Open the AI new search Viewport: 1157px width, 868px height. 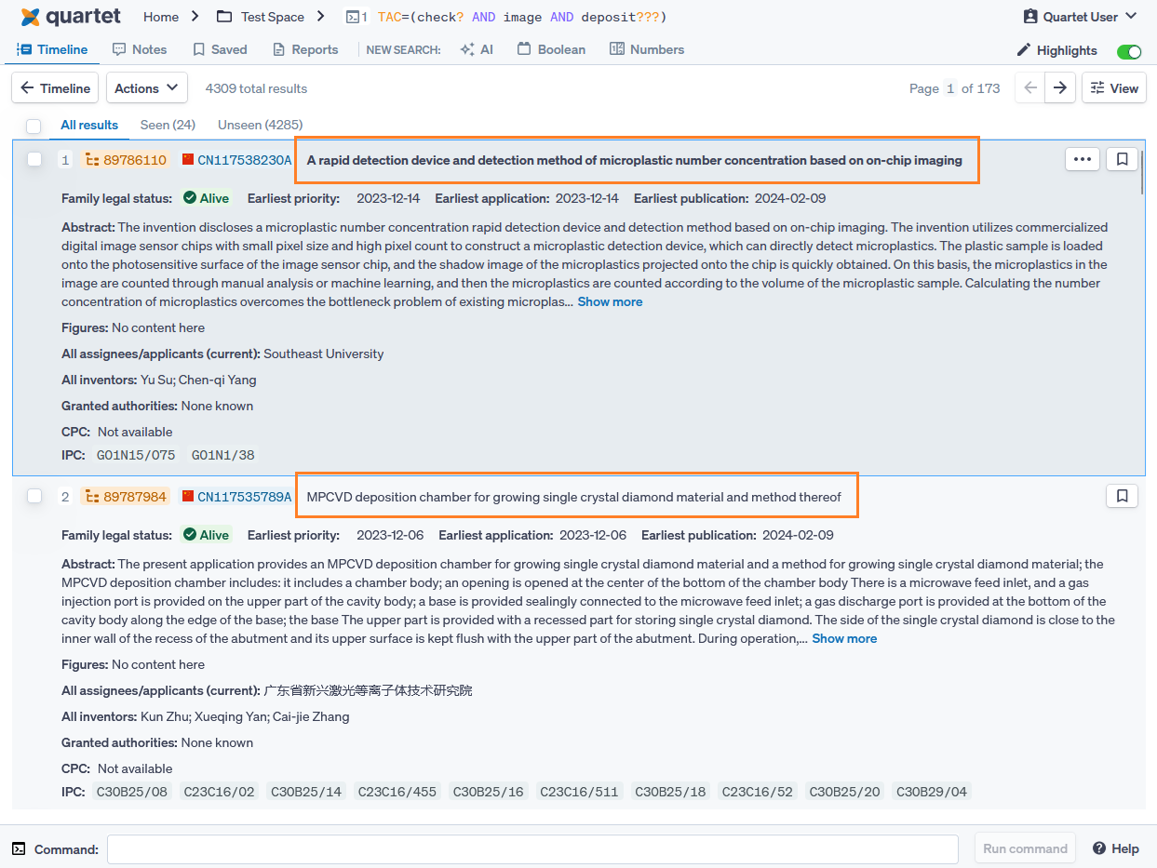pyautogui.click(x=477, y=49)
